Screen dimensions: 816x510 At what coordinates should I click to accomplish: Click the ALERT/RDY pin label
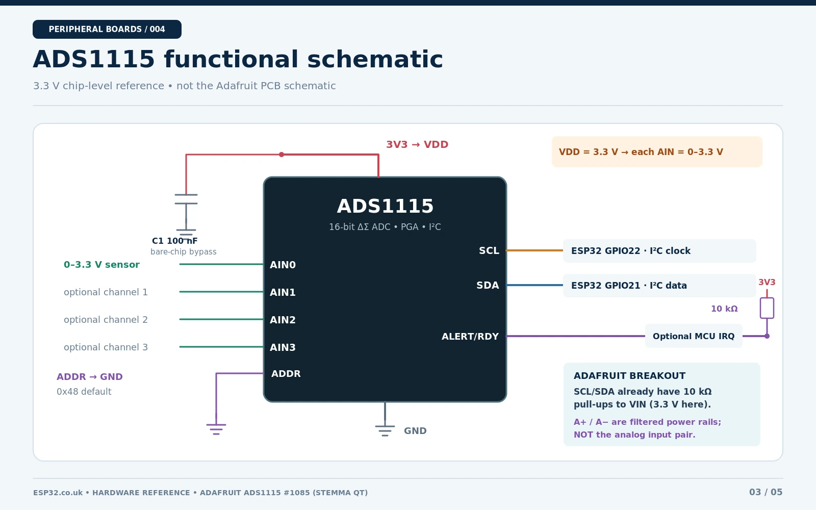470,337
